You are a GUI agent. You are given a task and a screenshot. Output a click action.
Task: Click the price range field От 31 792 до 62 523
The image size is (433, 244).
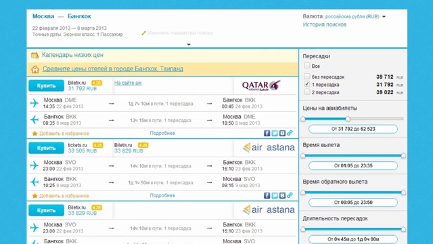353,129
